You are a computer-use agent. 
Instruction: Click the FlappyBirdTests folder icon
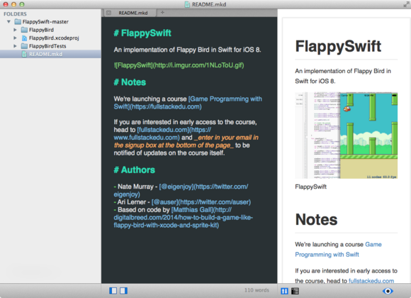(x=24, y=46)
